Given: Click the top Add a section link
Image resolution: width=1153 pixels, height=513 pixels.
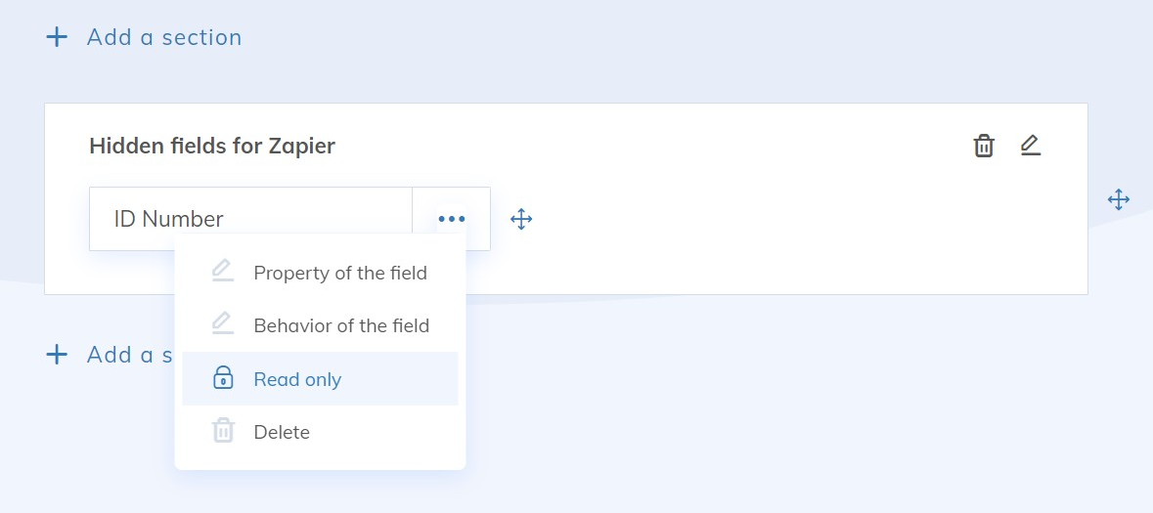Looking at the screenshot, I should point(163,37).
